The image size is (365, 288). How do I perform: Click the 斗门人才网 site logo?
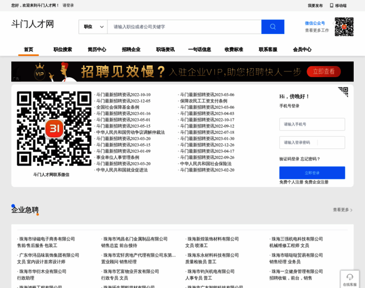pos(33,24)
